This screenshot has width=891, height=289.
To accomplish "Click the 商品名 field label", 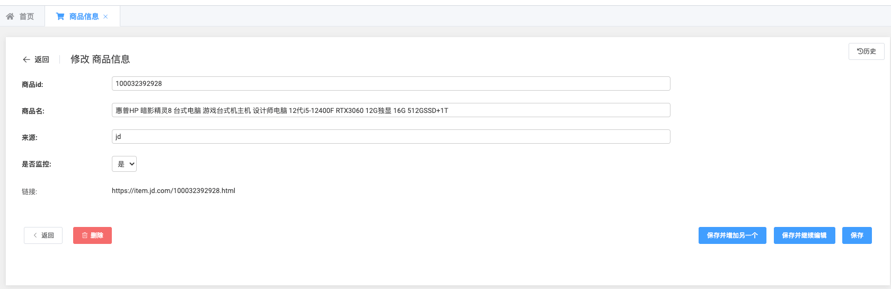I will coord(33,111).
